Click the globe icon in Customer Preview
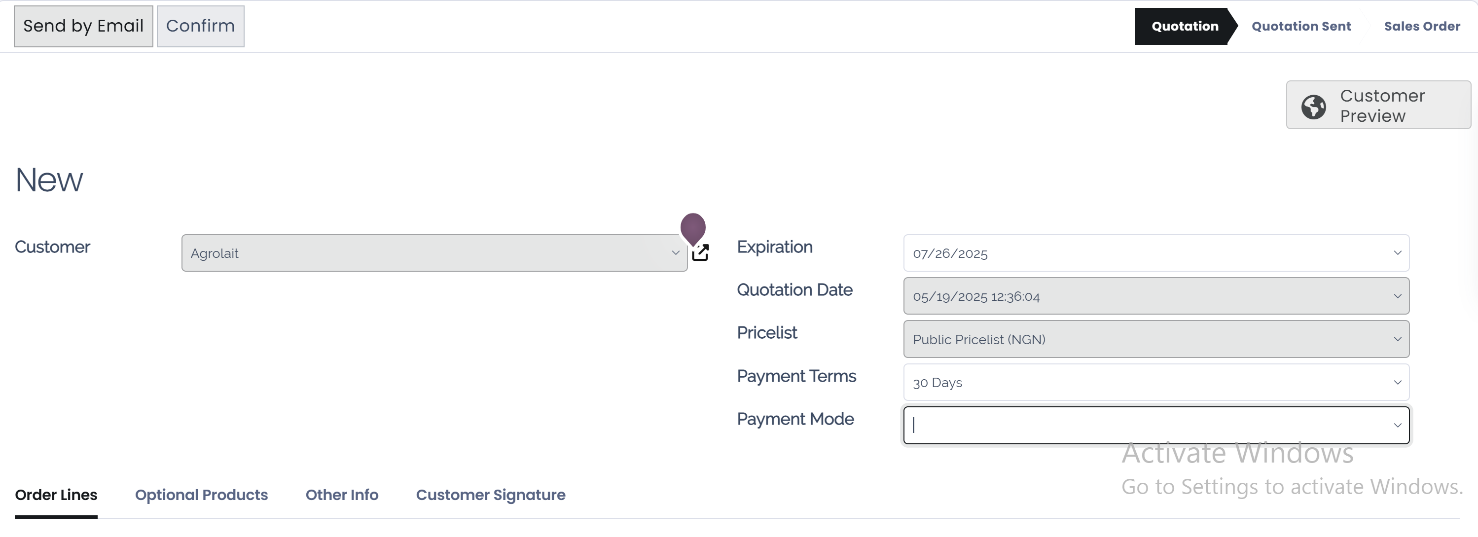Screen dimensions: 1478x537 click(x=1313, y=106)
